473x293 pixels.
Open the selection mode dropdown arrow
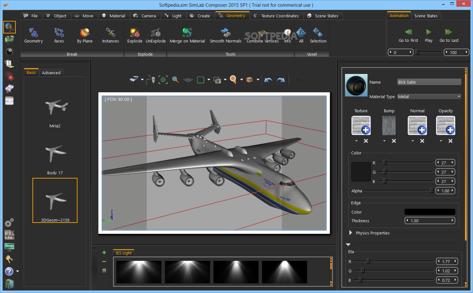[209, 80]
